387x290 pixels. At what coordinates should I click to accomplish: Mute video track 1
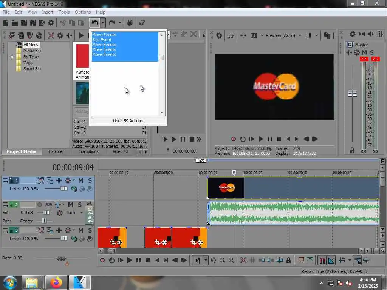81,180
